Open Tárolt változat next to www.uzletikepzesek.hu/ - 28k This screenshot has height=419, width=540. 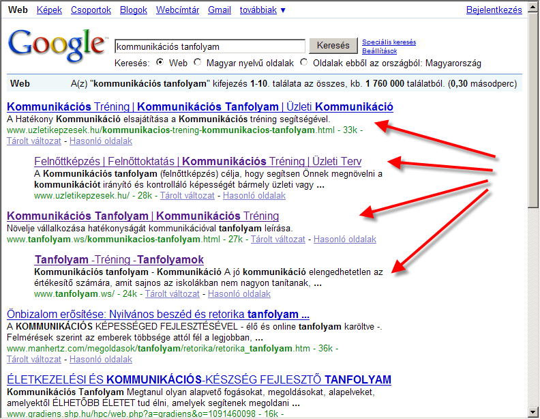point(187,196)
